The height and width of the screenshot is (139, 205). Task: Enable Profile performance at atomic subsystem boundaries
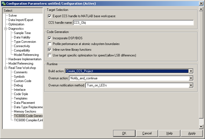click(49, 44)
